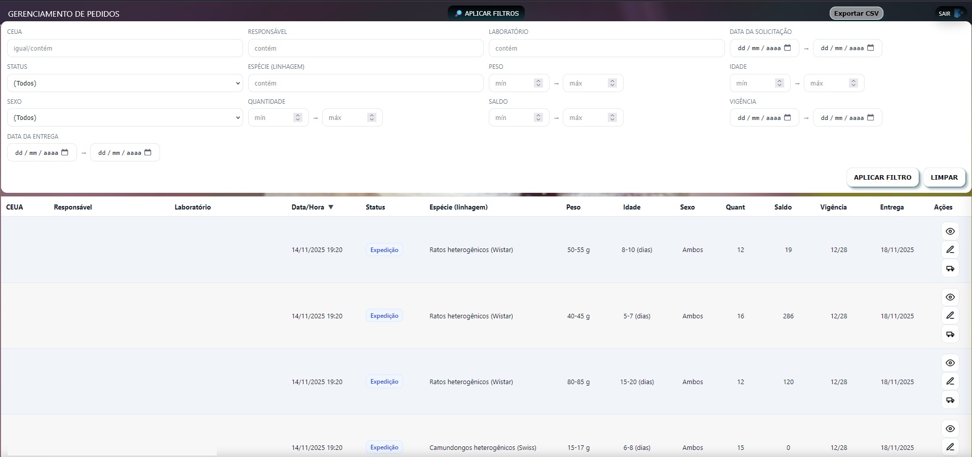Screen dimensions: 972x457
Task: Click the Exportar CSV button
Action: pyautogui.click(x=856, y=13)
